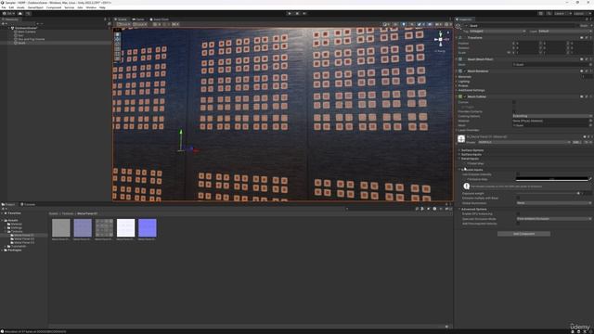Open the material Shader dropdown
Viewport: 594px width, 334px height.
[x=523, y=142]
